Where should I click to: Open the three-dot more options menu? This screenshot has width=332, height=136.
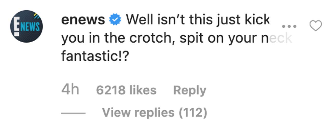point(289,26)
